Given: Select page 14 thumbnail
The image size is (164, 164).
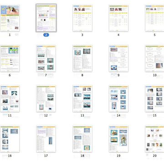Looking at the screenshot, I should pyautogui.click(x=118, y=99).
